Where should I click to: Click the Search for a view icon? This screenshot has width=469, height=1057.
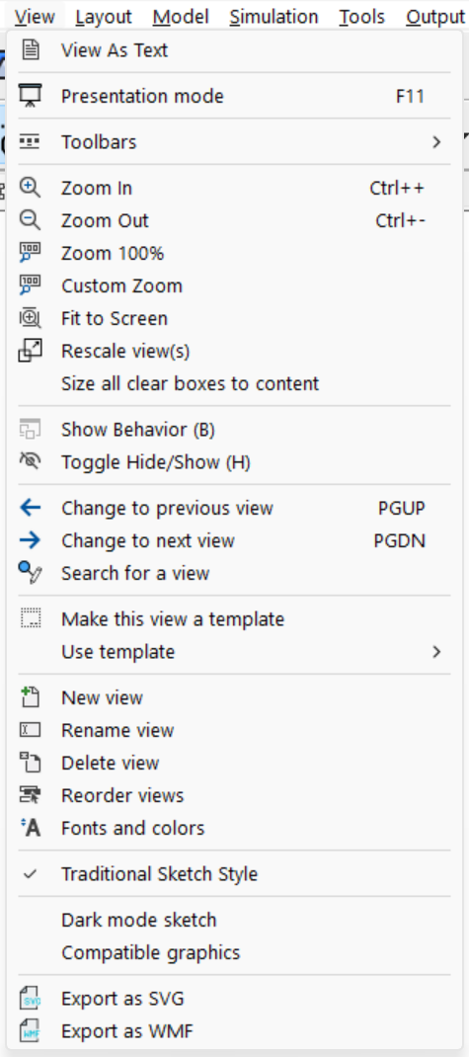pos(31,573)
